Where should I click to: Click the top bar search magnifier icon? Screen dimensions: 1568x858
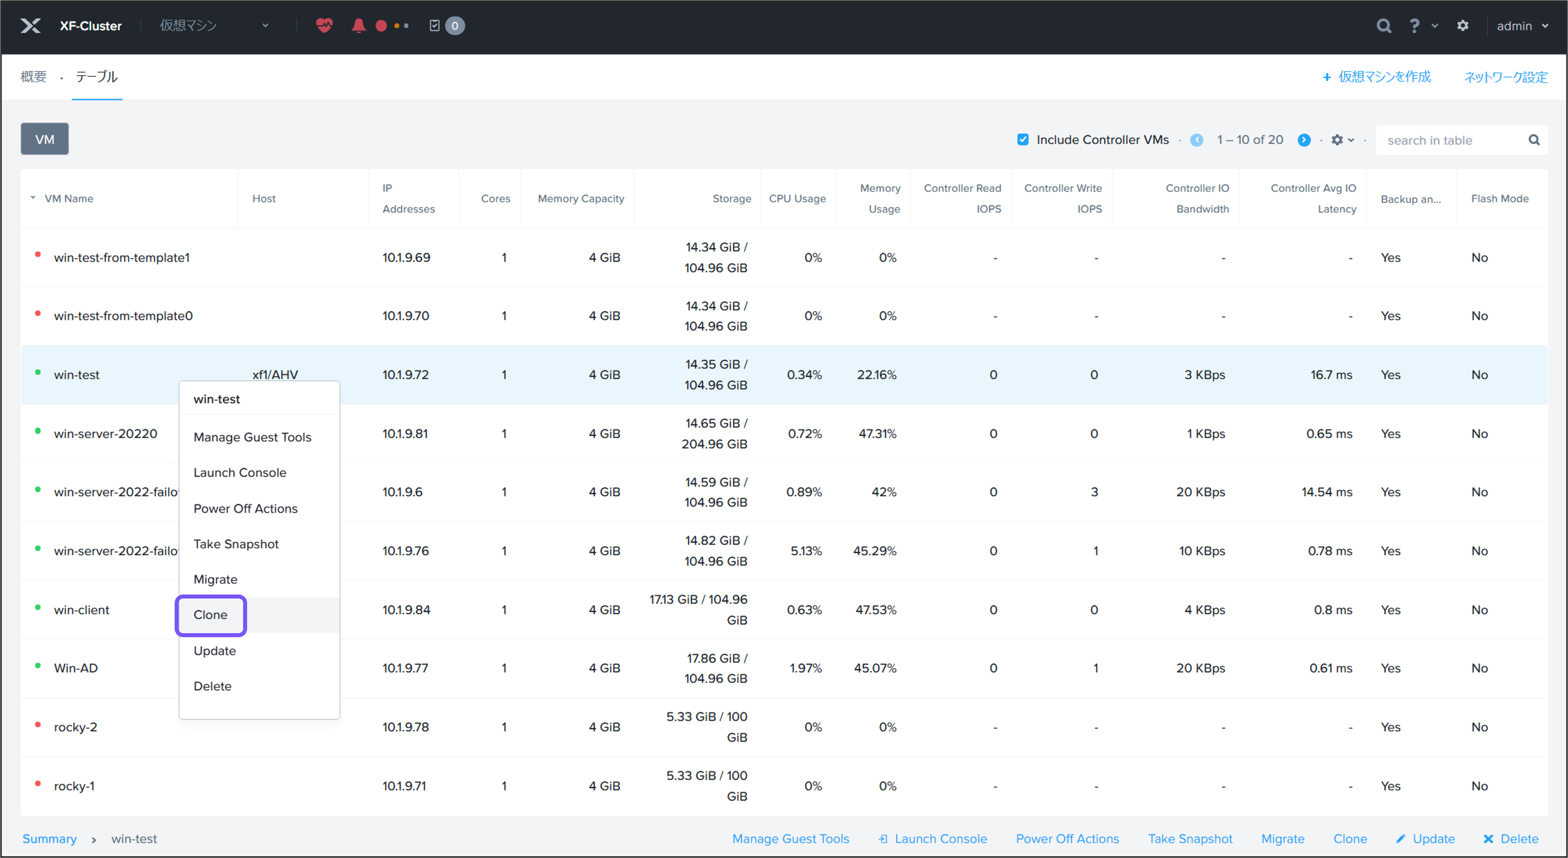click(1384, 26)
